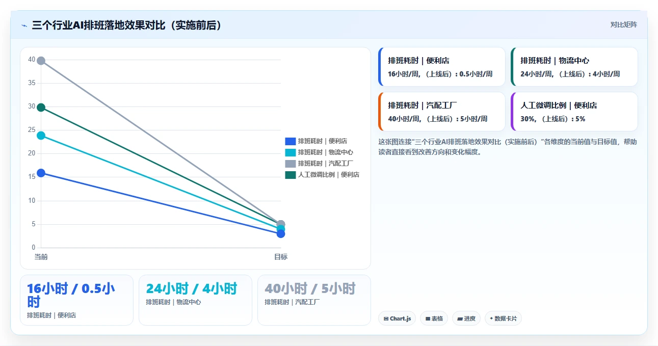The image size is (658, 346).
Task: Click the gray data point at 40
Action: click(41, 61)
